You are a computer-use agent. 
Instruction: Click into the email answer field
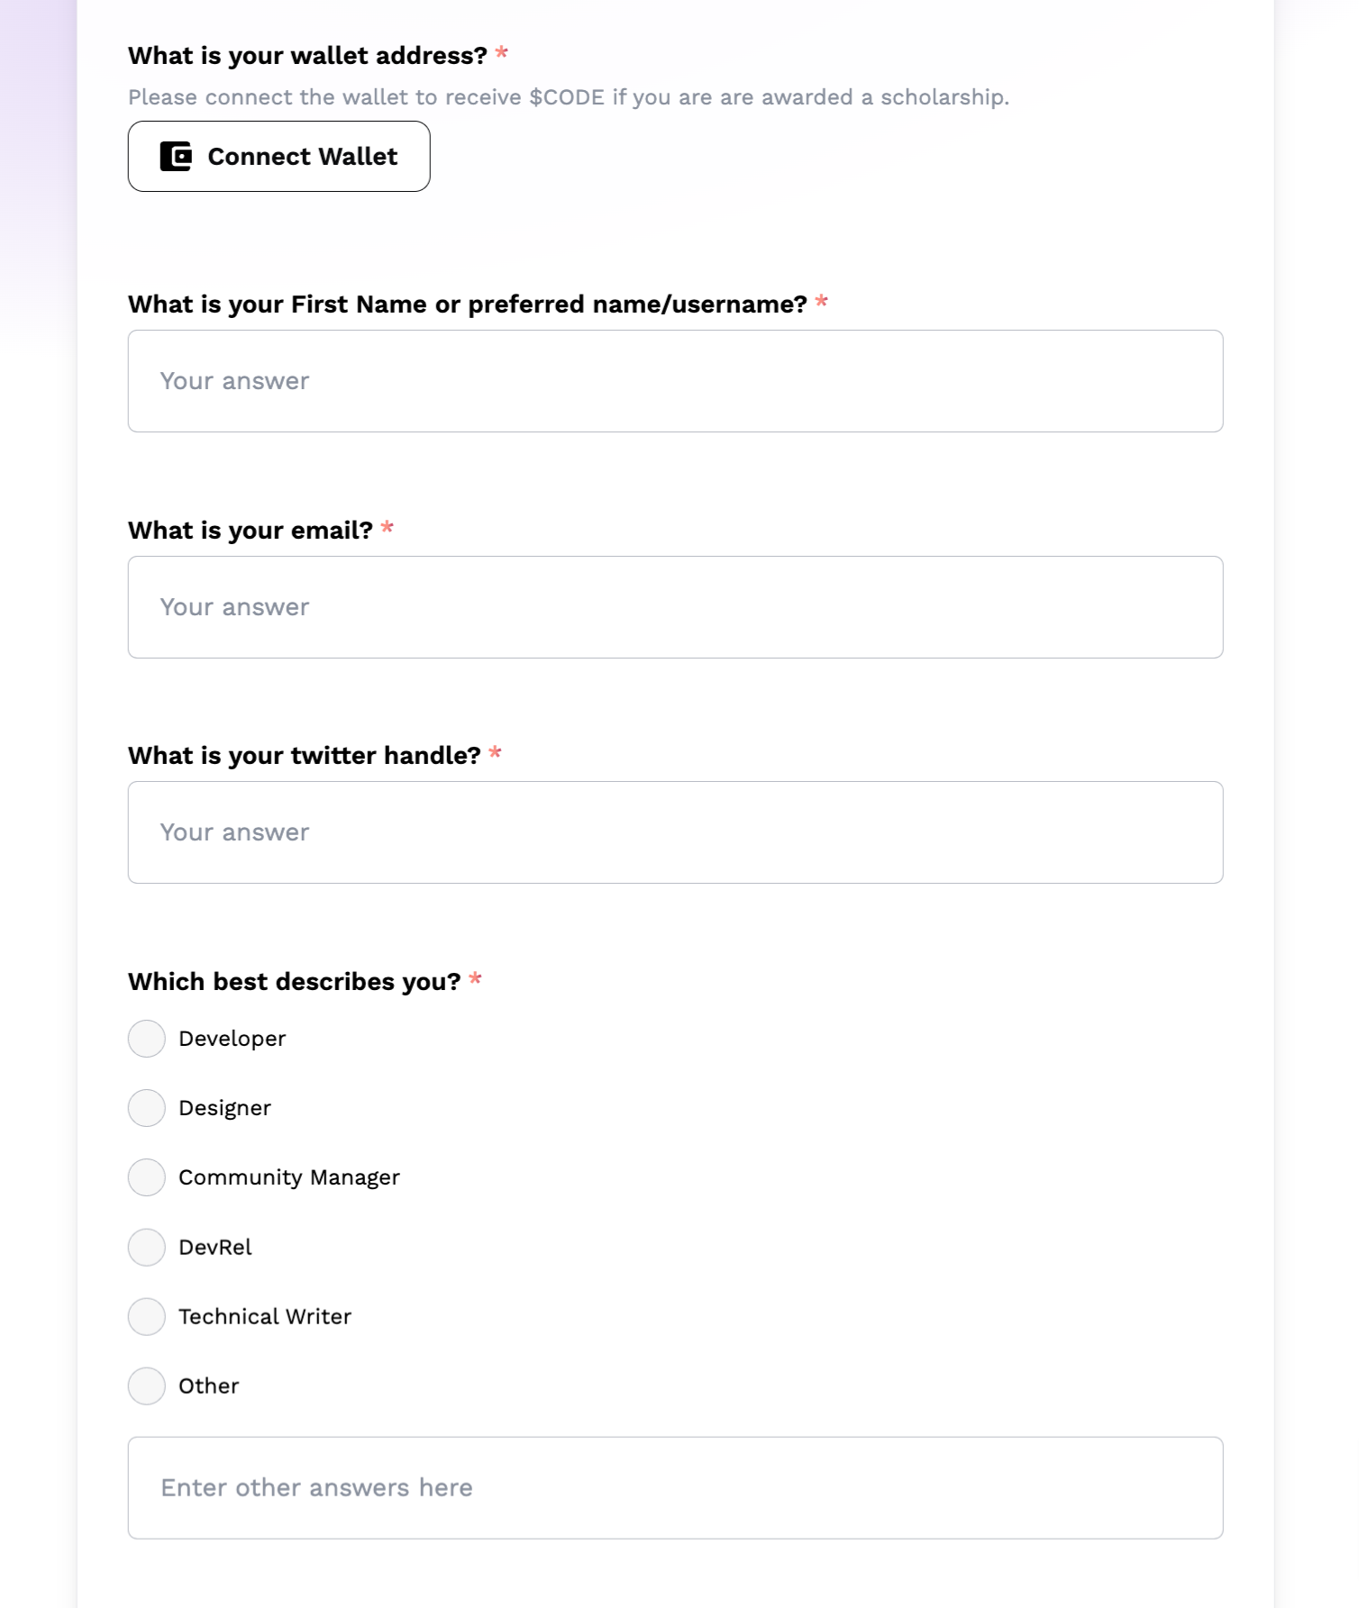[675, 607]
